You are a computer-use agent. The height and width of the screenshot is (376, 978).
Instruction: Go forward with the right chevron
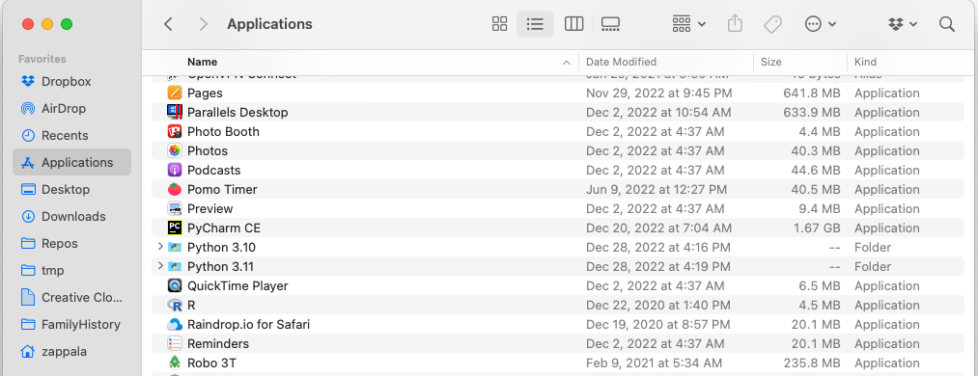(203, 24)
